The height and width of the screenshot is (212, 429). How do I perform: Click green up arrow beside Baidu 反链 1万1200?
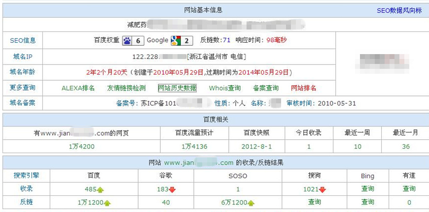tap(107, 203)
